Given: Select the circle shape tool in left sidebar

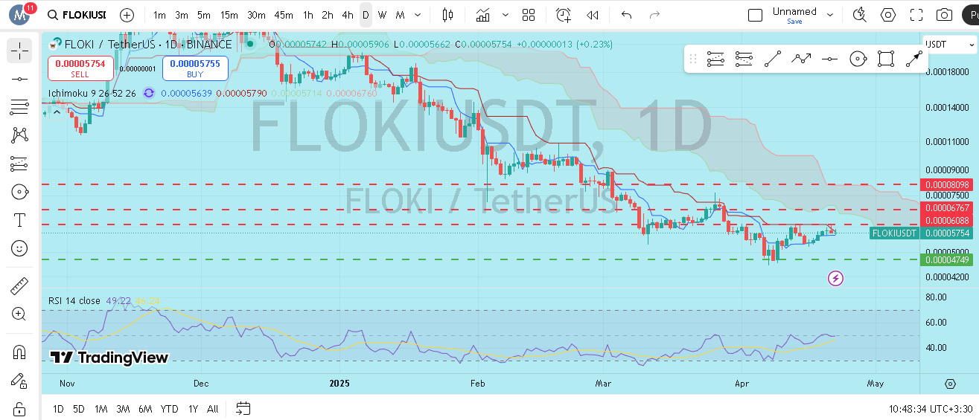Looking at the screenshot, I should click(x=19, y=192).
